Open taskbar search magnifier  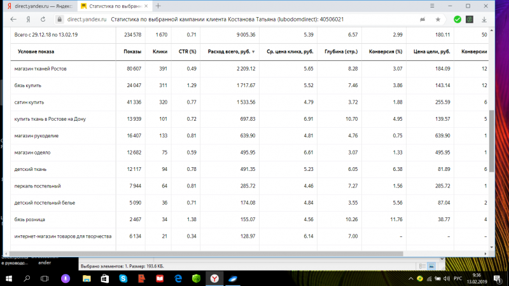pyautogui.click(x=27, y=278)
